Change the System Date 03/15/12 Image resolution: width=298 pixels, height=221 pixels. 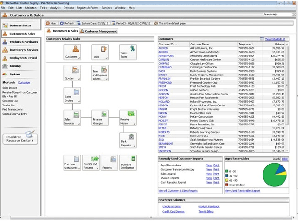[x=93, y=23]
